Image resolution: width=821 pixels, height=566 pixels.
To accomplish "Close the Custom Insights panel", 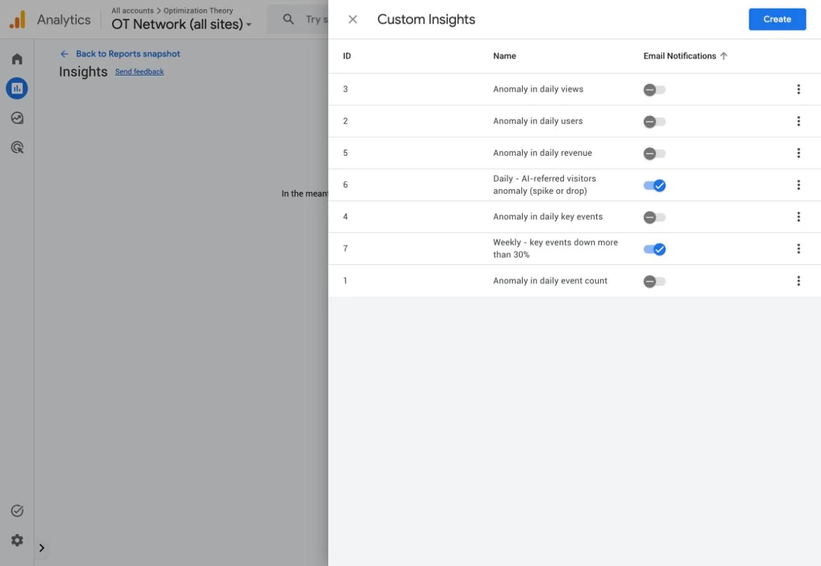I will [x=352, y=19].
